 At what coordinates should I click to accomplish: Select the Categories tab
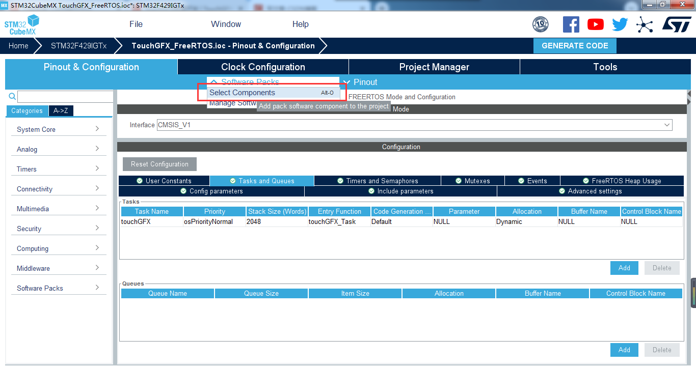tap(27, 110)
